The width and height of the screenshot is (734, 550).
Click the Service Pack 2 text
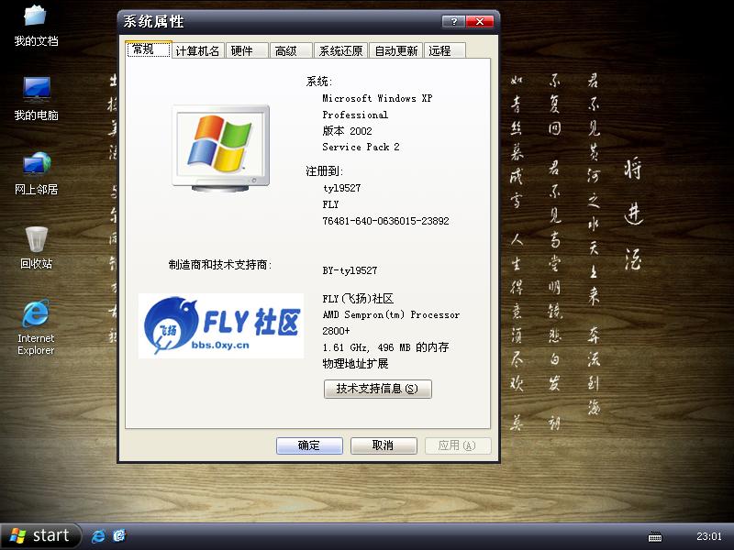361,147
